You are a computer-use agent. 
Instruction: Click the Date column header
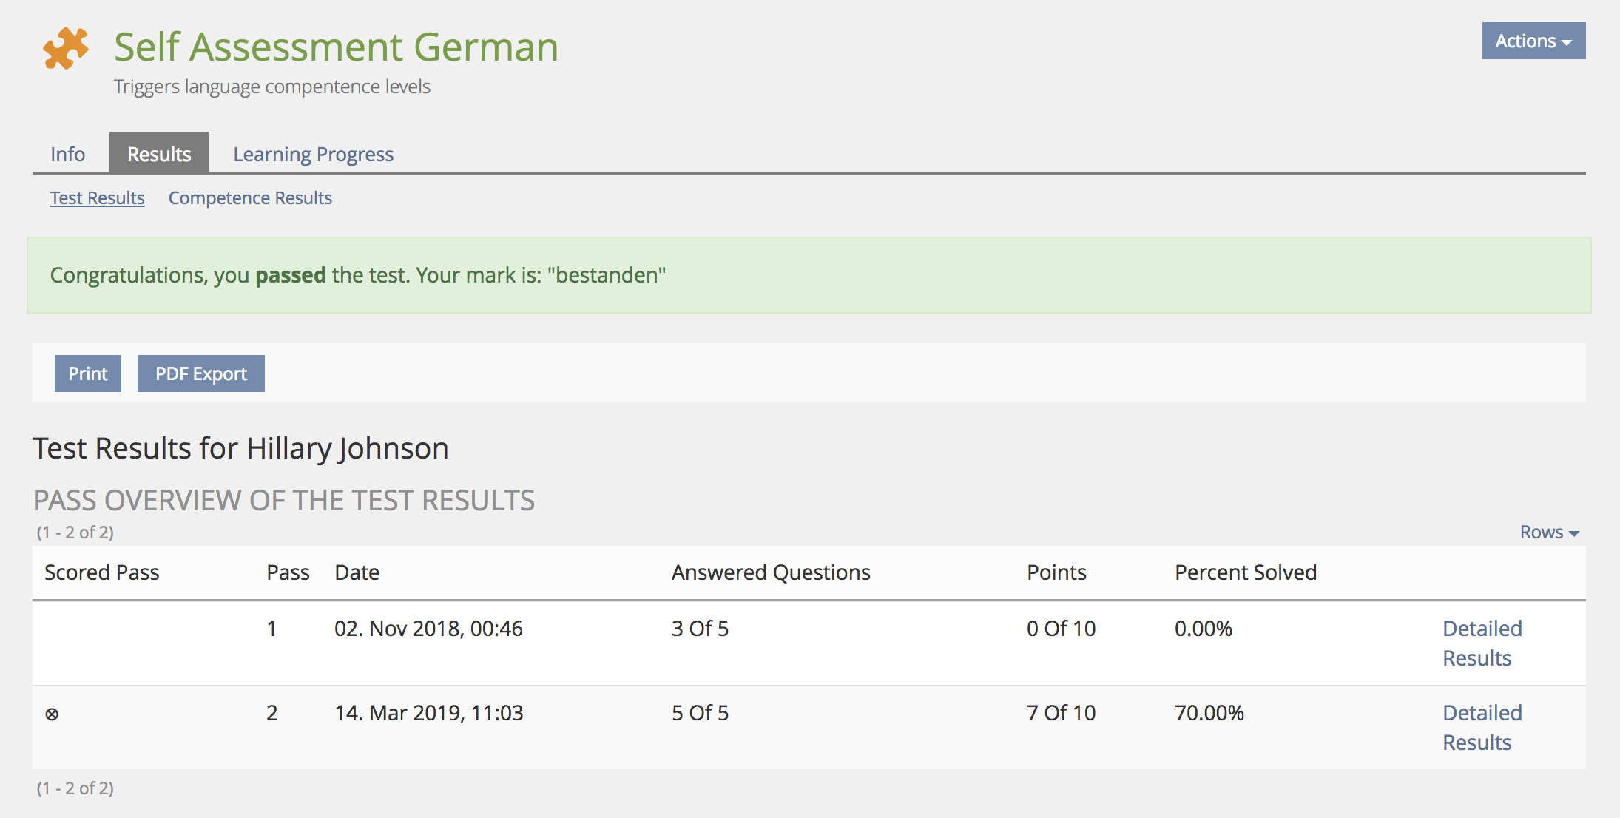click(357, 572)
